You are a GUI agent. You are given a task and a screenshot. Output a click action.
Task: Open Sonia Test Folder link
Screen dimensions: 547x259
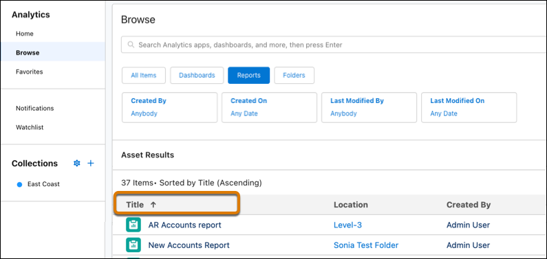coord(366,245)
